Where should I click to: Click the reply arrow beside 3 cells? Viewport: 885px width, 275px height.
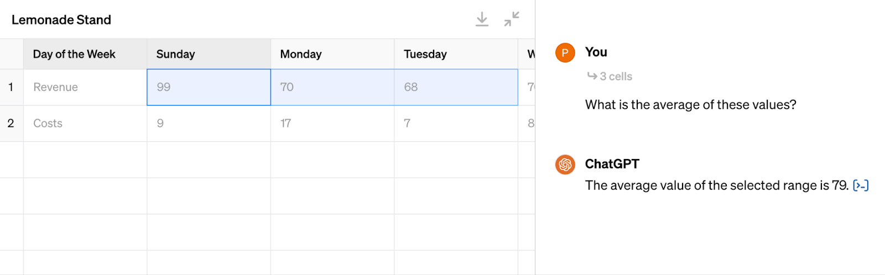click(592, 76)
